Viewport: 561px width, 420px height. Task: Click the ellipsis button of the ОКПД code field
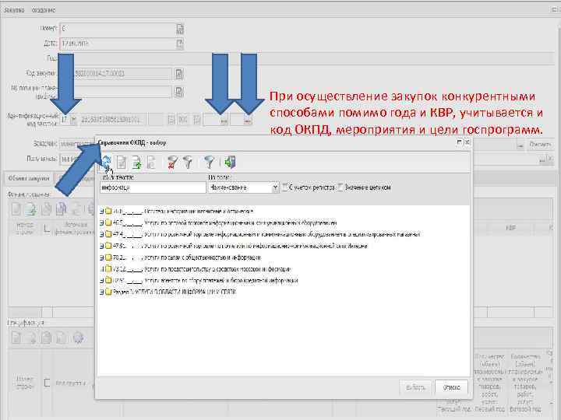(224, 121)
